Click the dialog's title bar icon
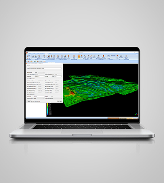Screen dimensions: 164x183 [27, 63]
